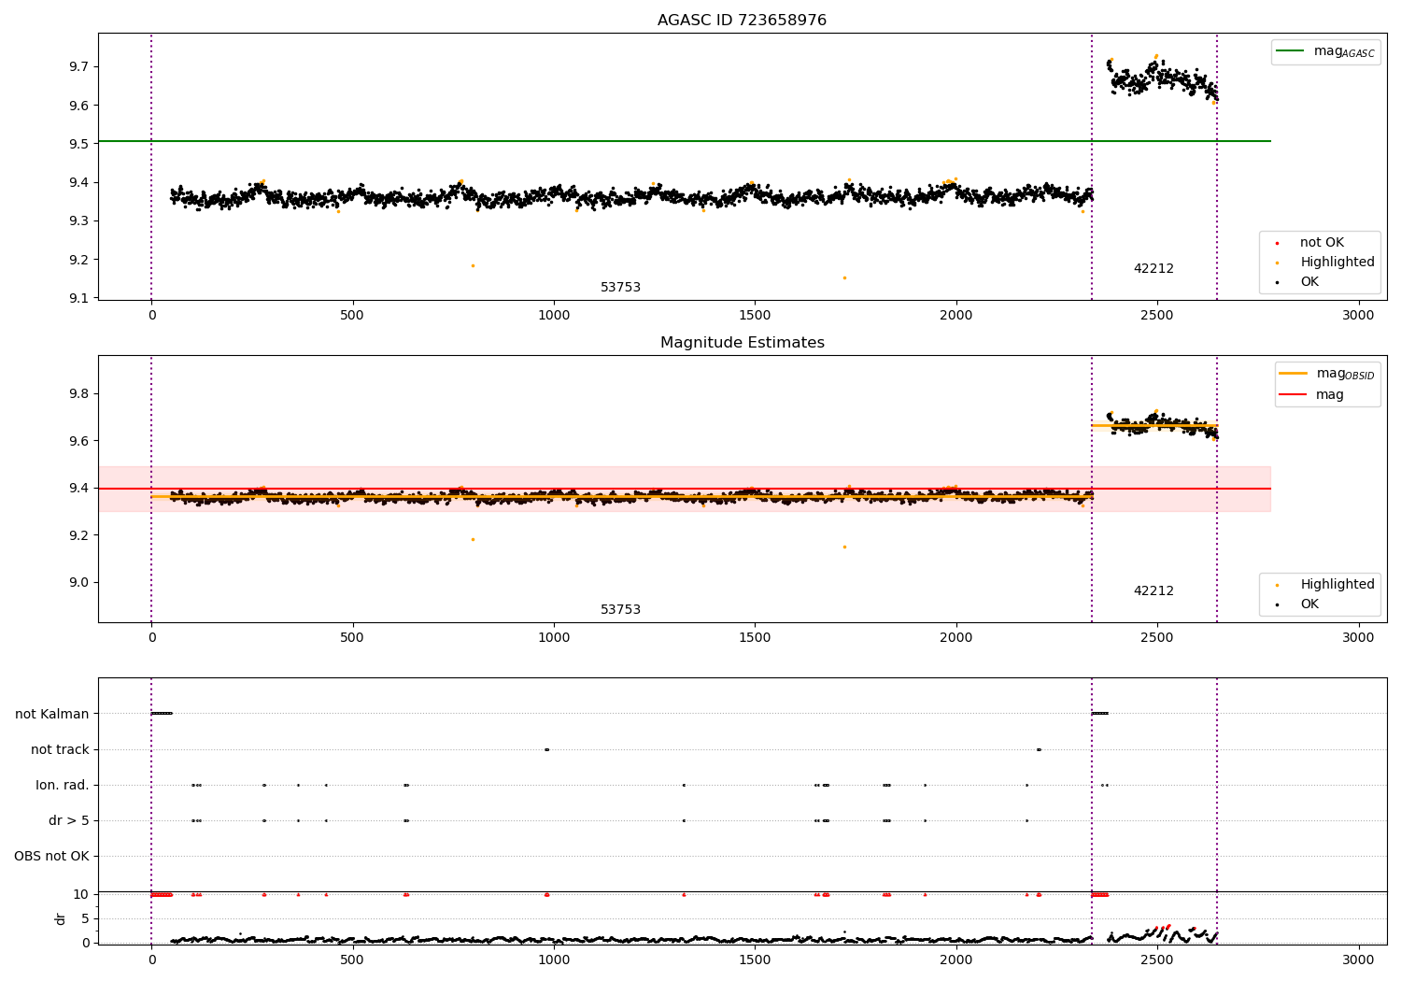Screen dimensions: 1401x981
Task: Click the 'not track' marker near x=1000
Action: click(546, 749)
